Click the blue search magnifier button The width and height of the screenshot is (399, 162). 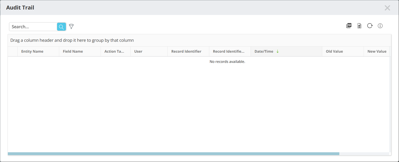click(x=61, y=27)
